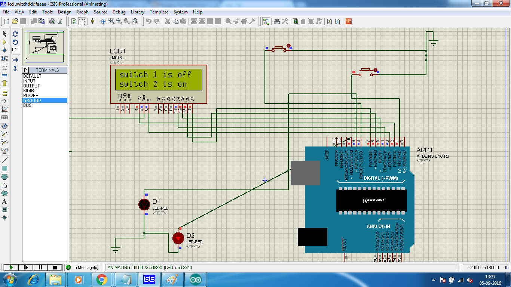Select the Tape Recorder Mode tool
Viewport: 511px width, 287px height.
(x=4, y=117)
